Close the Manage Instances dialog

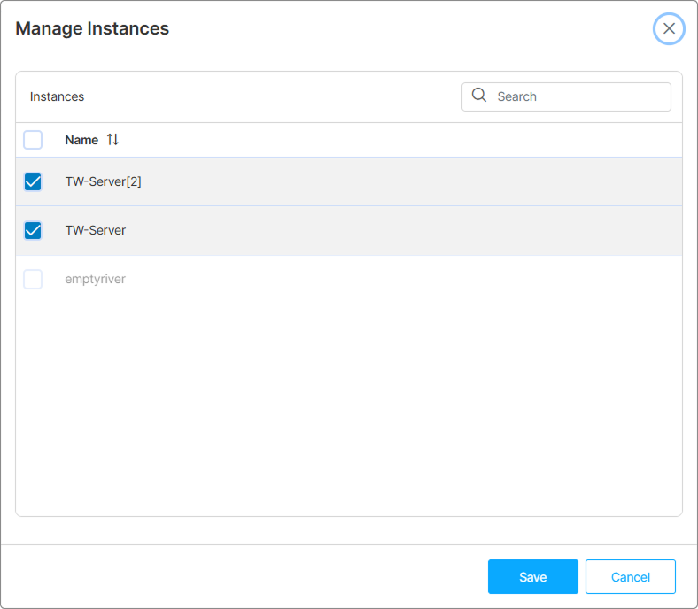pyautogui.click(x=669, y=29)
